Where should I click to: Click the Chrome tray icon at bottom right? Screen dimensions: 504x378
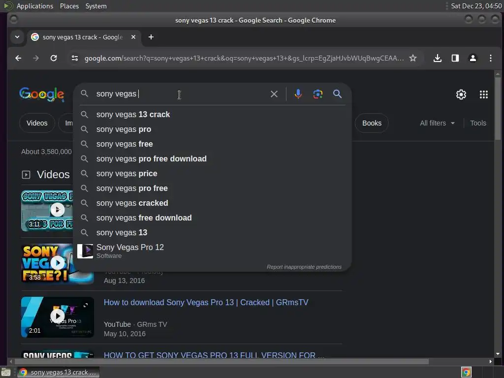pyautogui.click(x=466, y=372)
